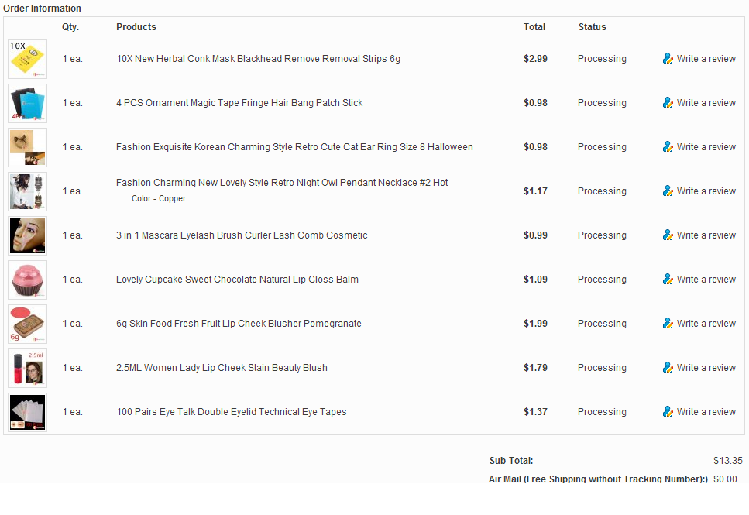
Task: Click review icon beside Herbal Conk Mask row
Action: pos(668,59)
